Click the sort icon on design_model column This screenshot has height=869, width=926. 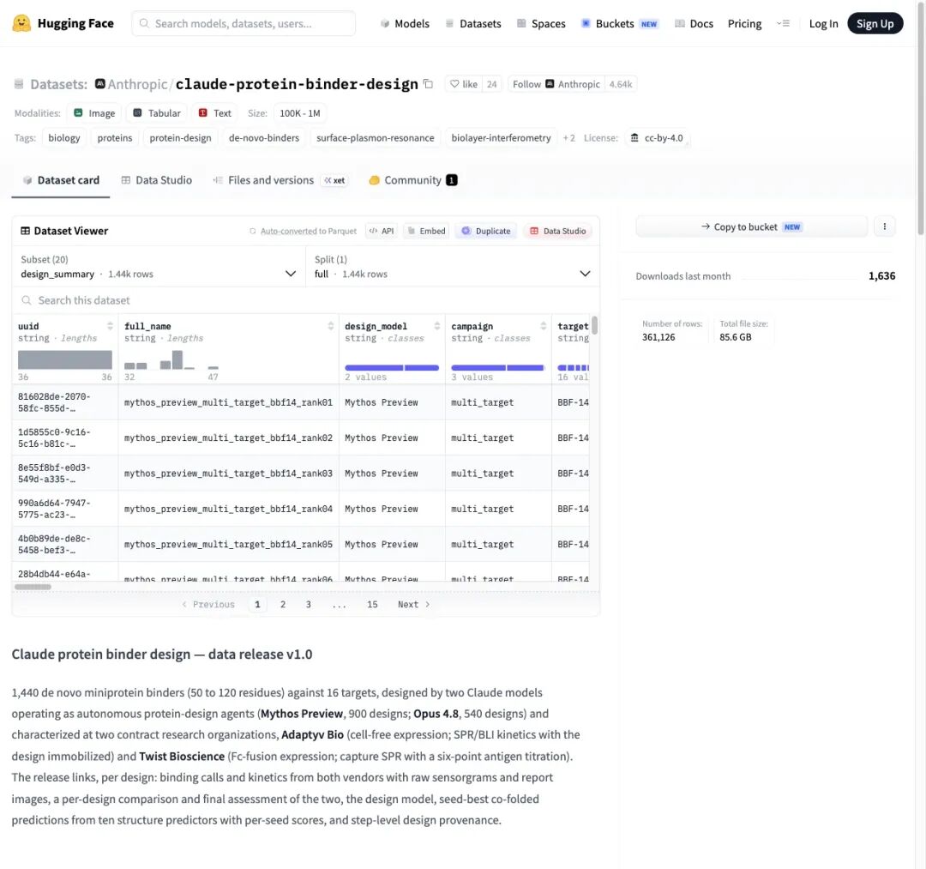[437, 326]
